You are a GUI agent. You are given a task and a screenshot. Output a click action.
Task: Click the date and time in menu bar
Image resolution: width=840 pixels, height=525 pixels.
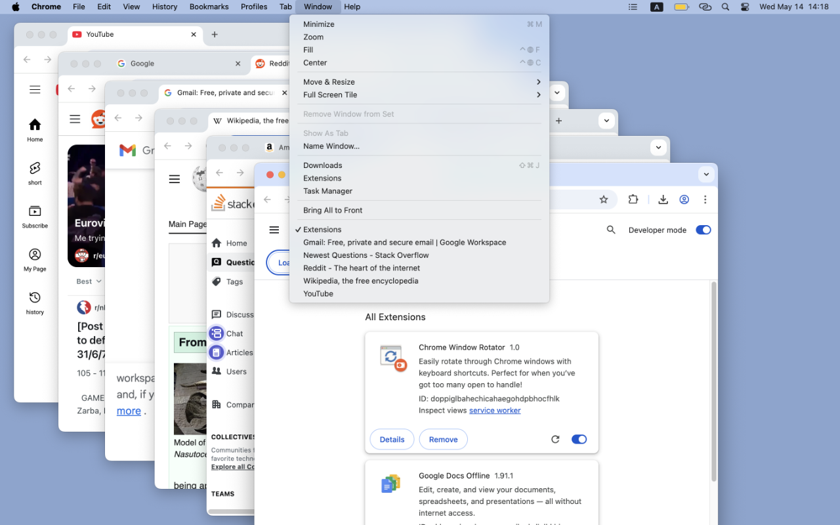pos(794,7)
